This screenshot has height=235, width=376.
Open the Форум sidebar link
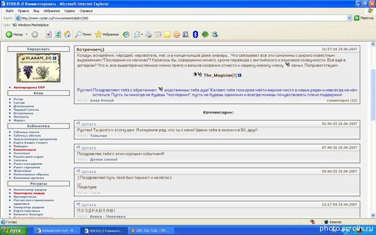(19, 120)
